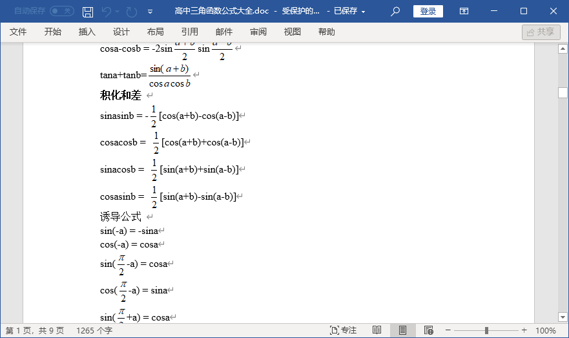The image size is (569, 338).
Task: Open the 审阅 (Review) ribbon tab
Action: (258, 32)
